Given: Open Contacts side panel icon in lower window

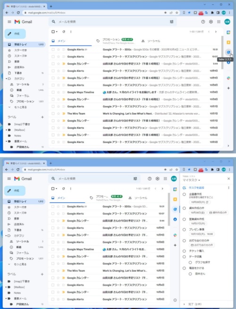Looking at the screenshot, I should coord(175,219).
